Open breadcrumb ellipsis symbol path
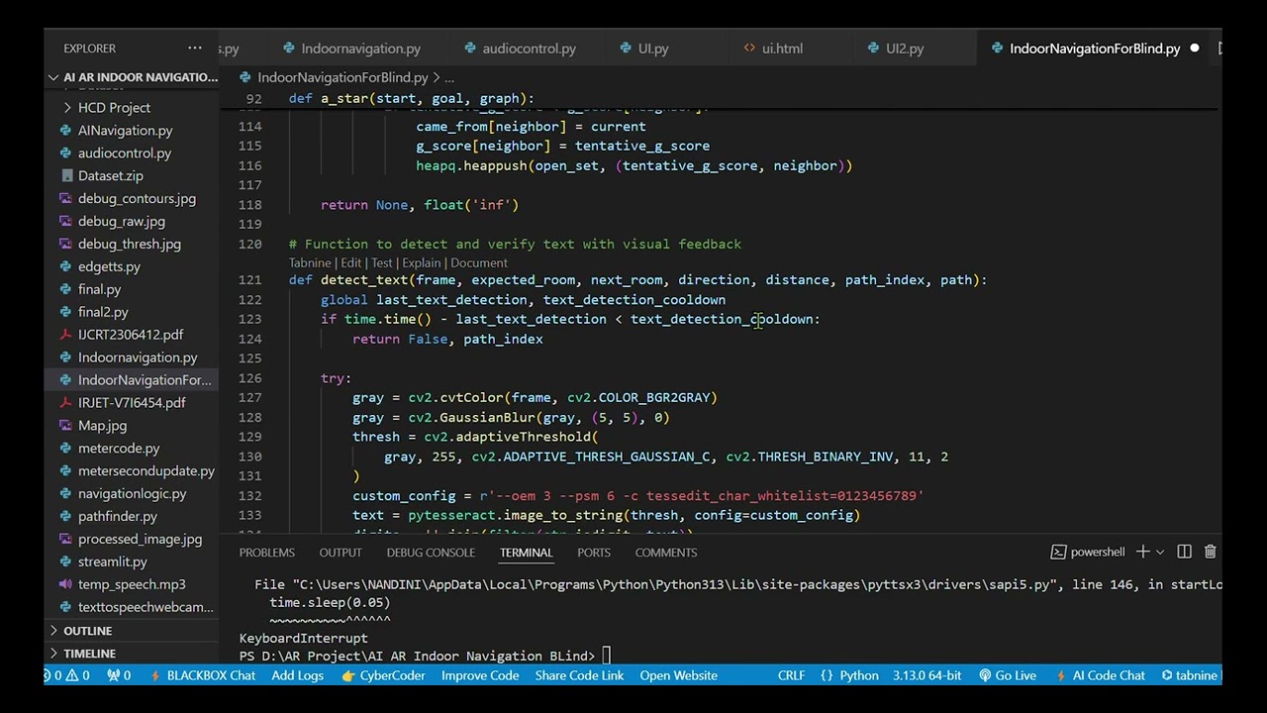 point(448,77)
